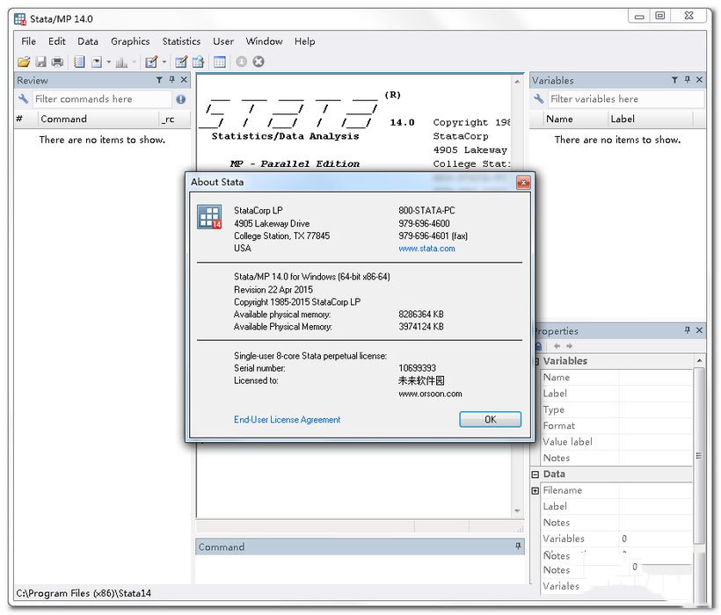
Task: Open the Data menu
Action: pos(88,41)
